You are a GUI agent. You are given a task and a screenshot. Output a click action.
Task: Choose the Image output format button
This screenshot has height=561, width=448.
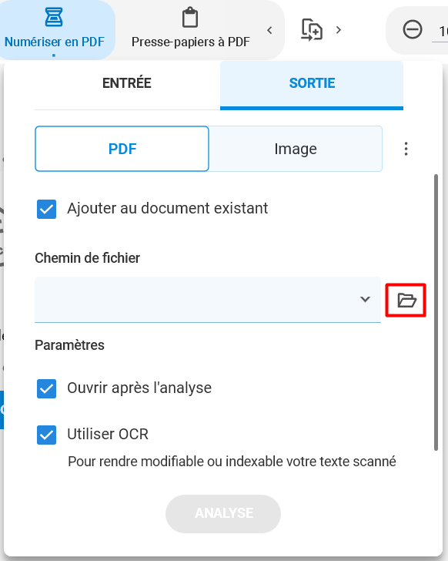point(296,149)
